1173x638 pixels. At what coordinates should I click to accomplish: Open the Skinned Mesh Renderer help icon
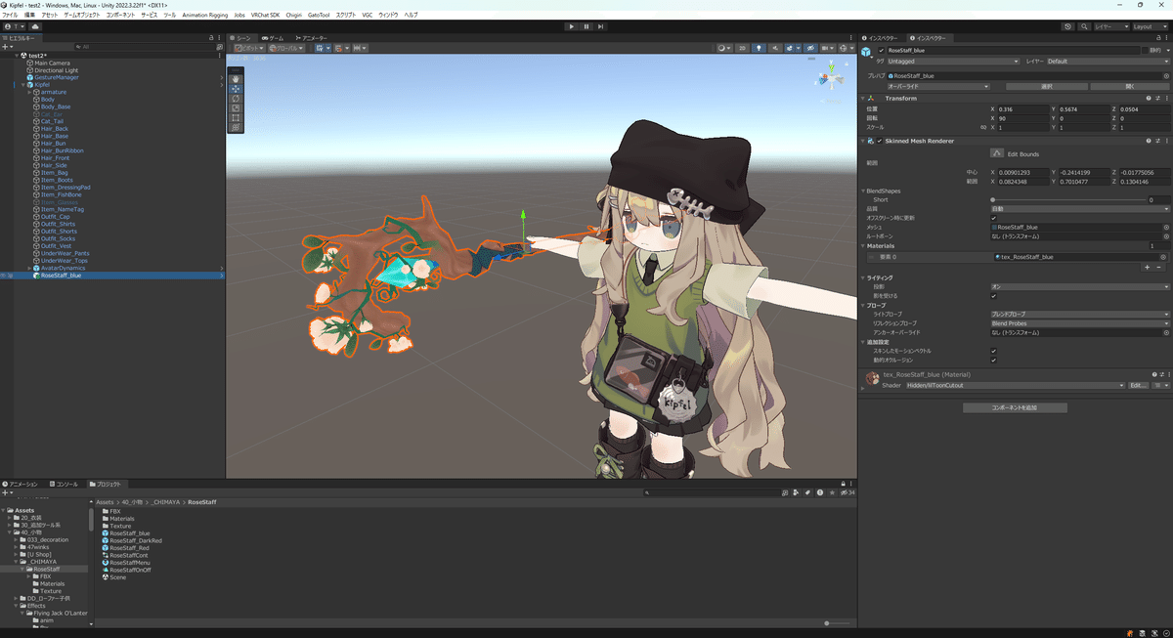pyautogui.click(x=1148, y=141)
